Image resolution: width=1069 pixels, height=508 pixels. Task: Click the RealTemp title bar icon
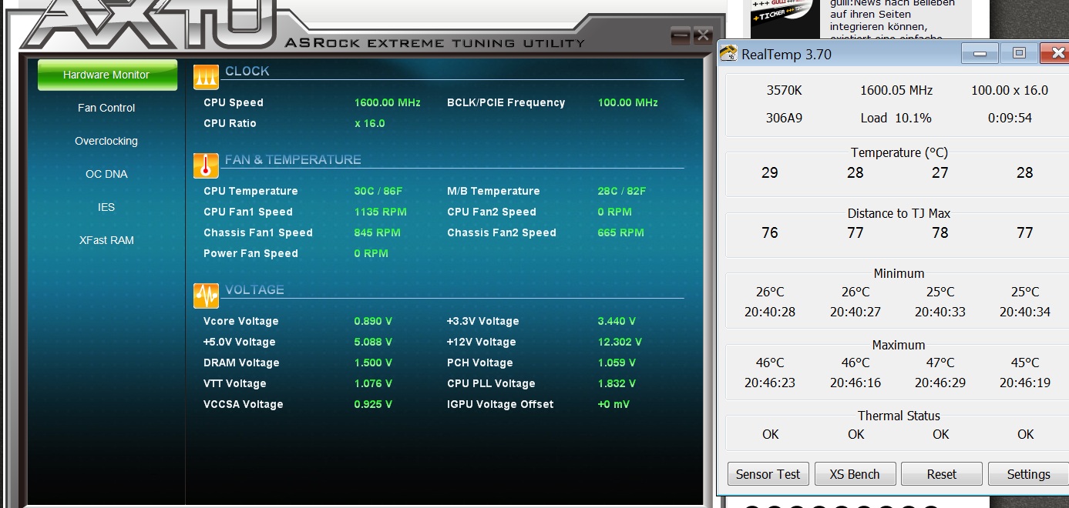tap(728, 54)
